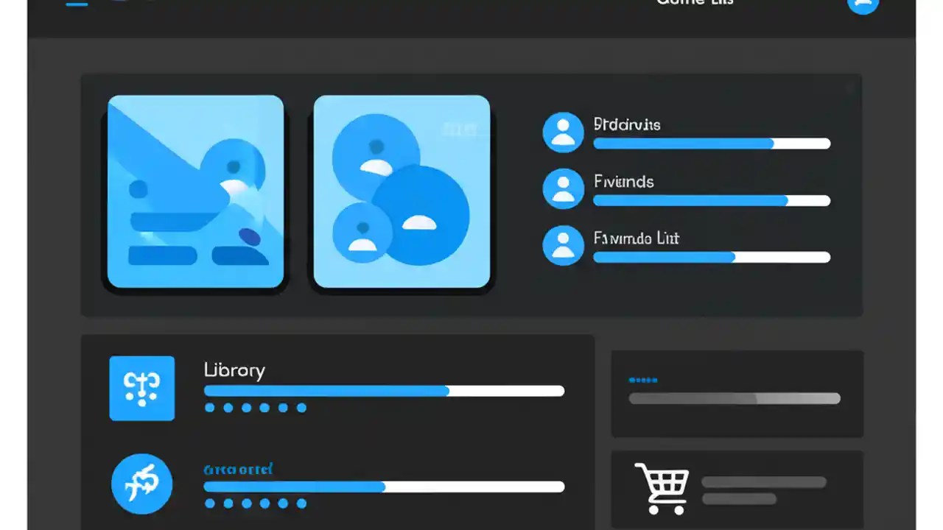Toggle the hamburger menu in top-left corner
943x530 pixels.
77,4
